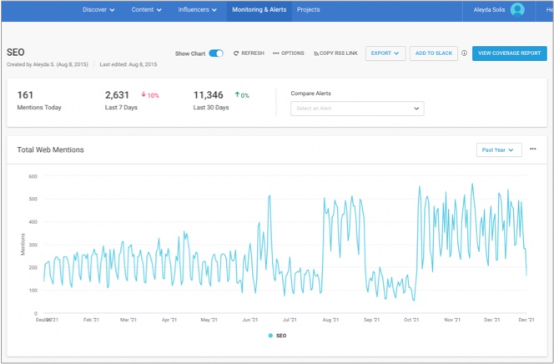Click the info icon next to Add to Slack

[464, 53]
